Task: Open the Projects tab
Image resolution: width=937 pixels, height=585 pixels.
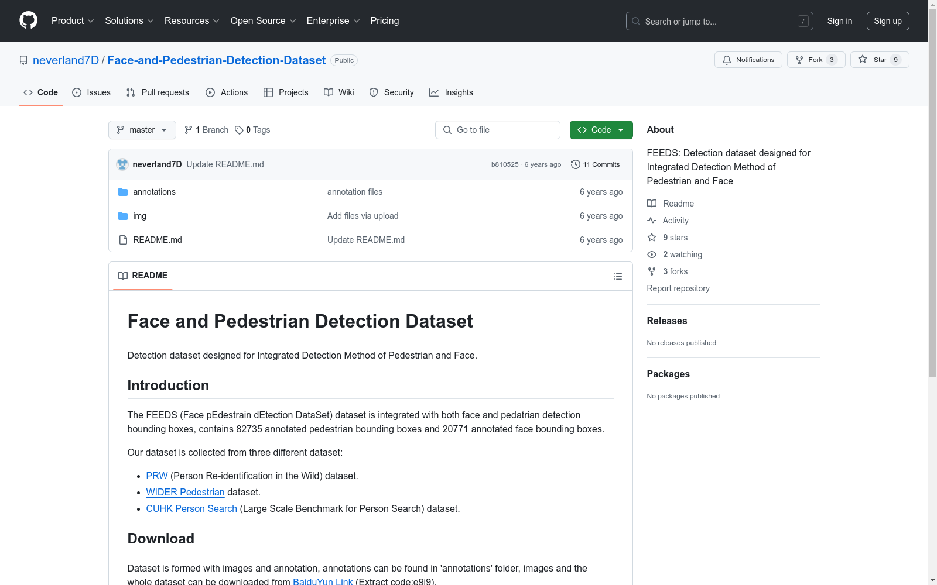Action: click(x=286, y=92)
